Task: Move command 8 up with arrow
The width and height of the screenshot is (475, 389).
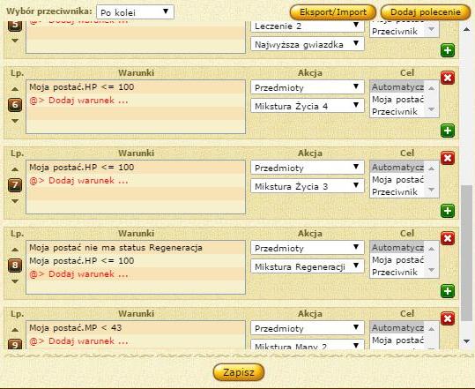Action: click(15, 250)
